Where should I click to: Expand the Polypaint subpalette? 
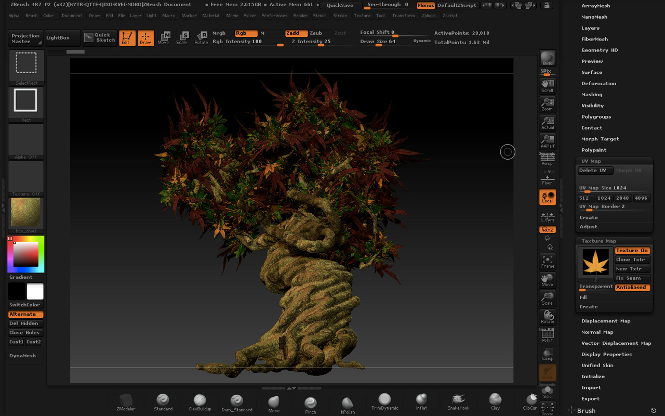[x=594, y=150]
